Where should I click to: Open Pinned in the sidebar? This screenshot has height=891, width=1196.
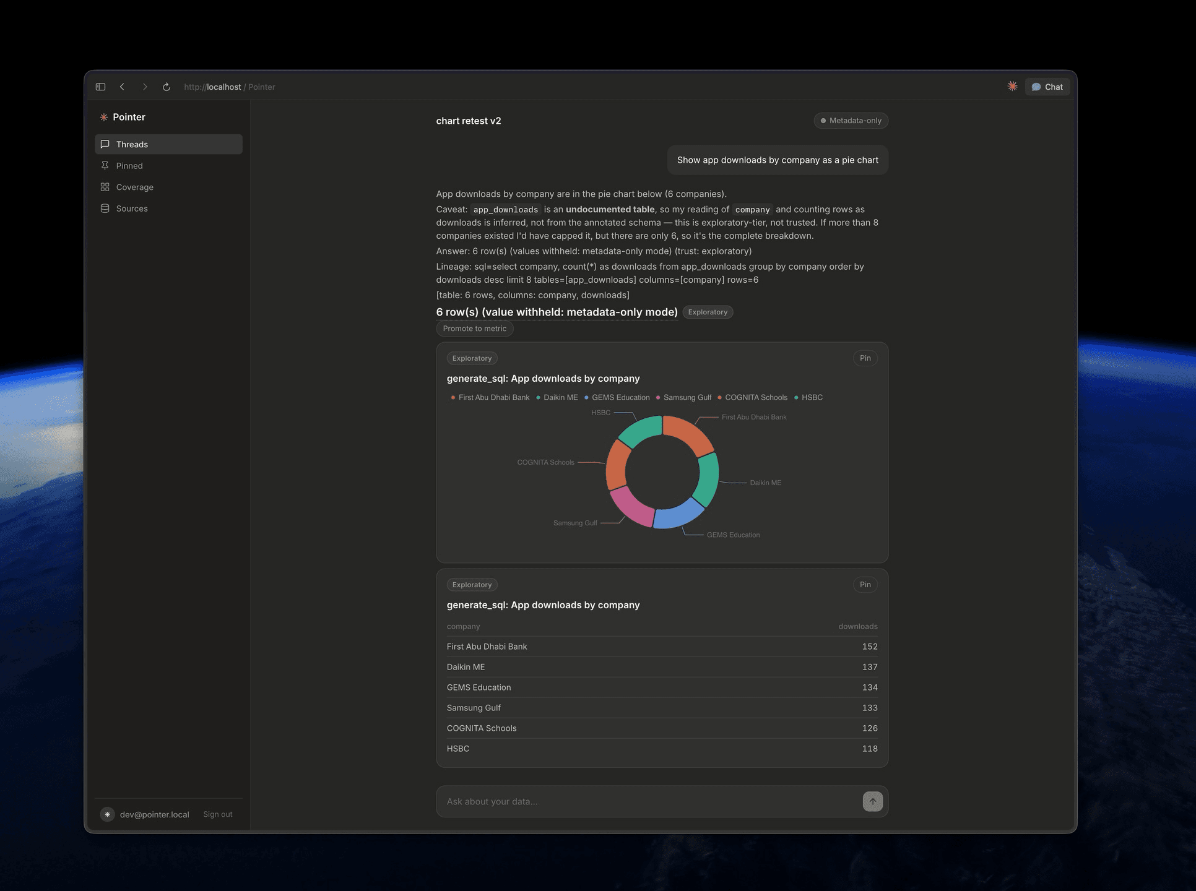pyautogui.click(x=168, y=166)
